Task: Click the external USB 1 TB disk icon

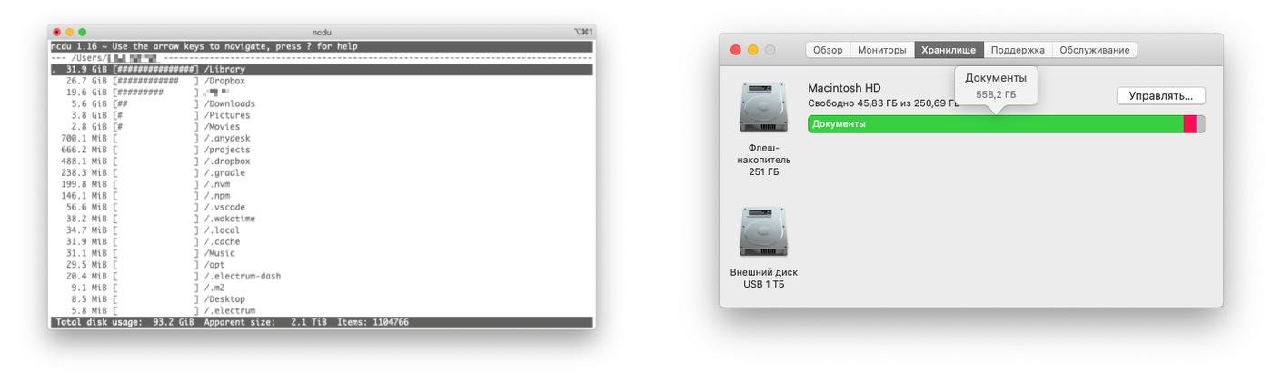Action: pyautogui.click(x=763, y=231)
